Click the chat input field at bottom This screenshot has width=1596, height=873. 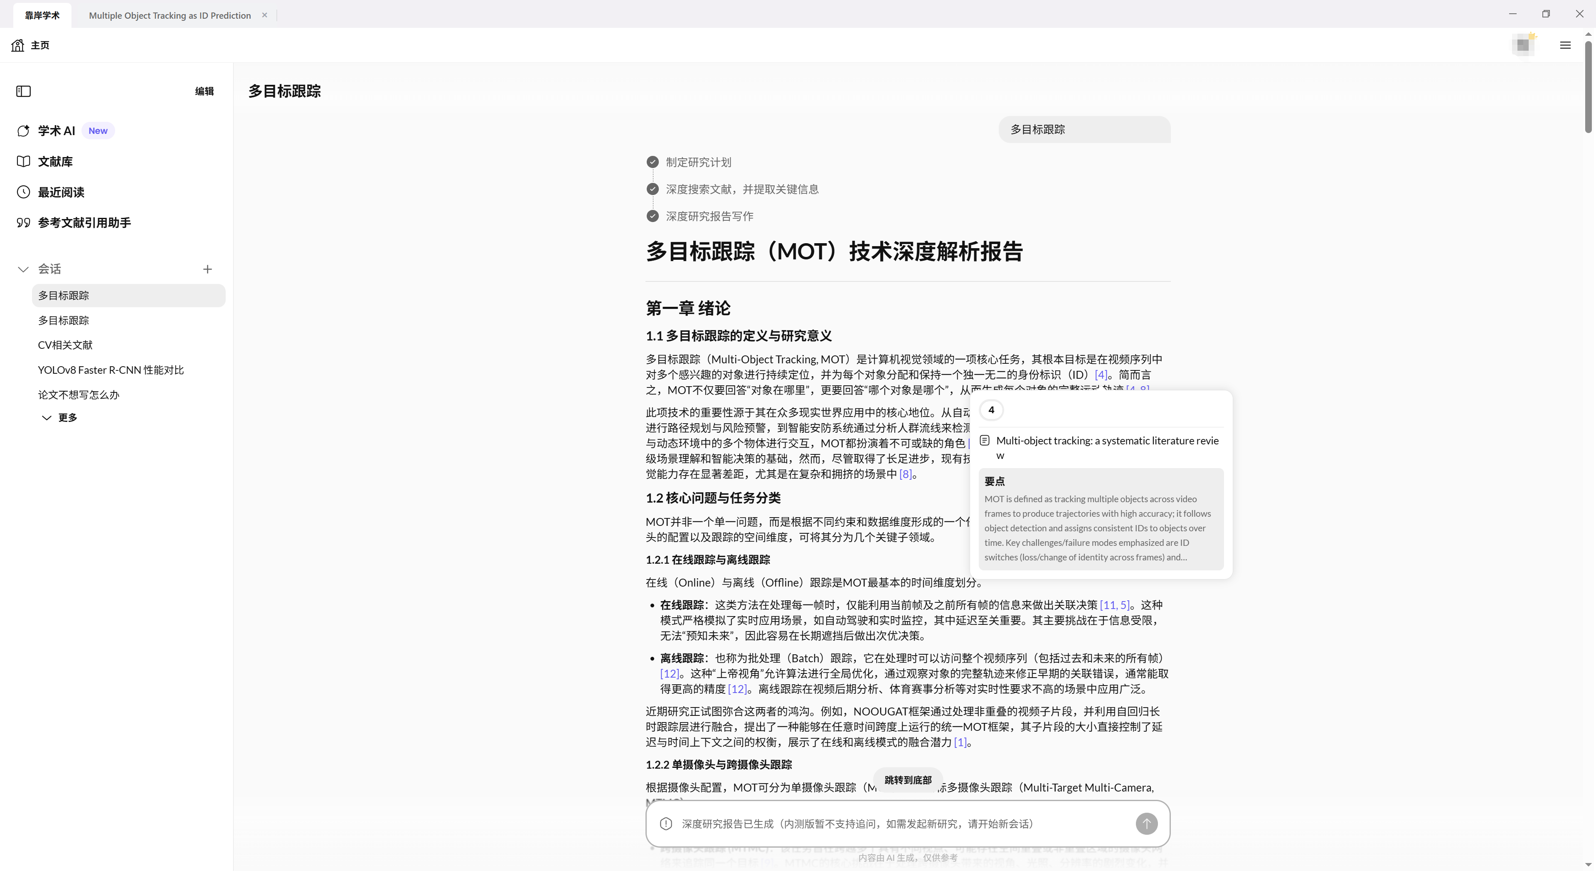867,824
